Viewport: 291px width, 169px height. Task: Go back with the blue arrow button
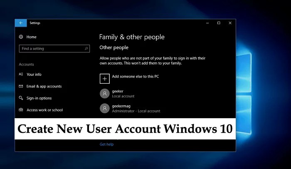pos(21,23)
